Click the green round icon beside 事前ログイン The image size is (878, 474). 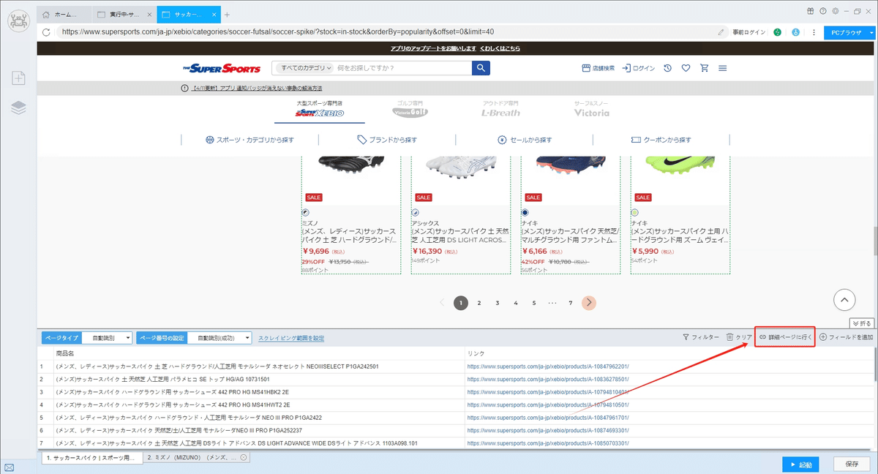[777, 32]
